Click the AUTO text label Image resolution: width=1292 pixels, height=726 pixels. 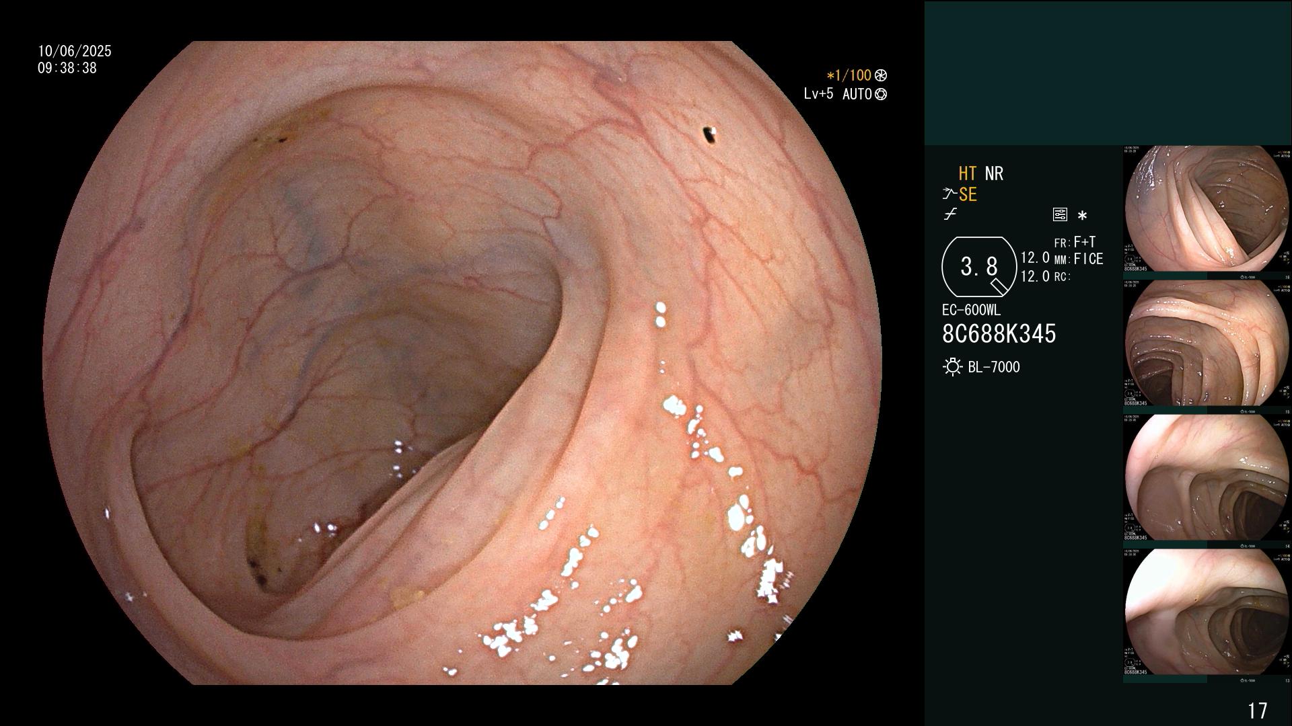pyautogui.click(x=857, y=94)
